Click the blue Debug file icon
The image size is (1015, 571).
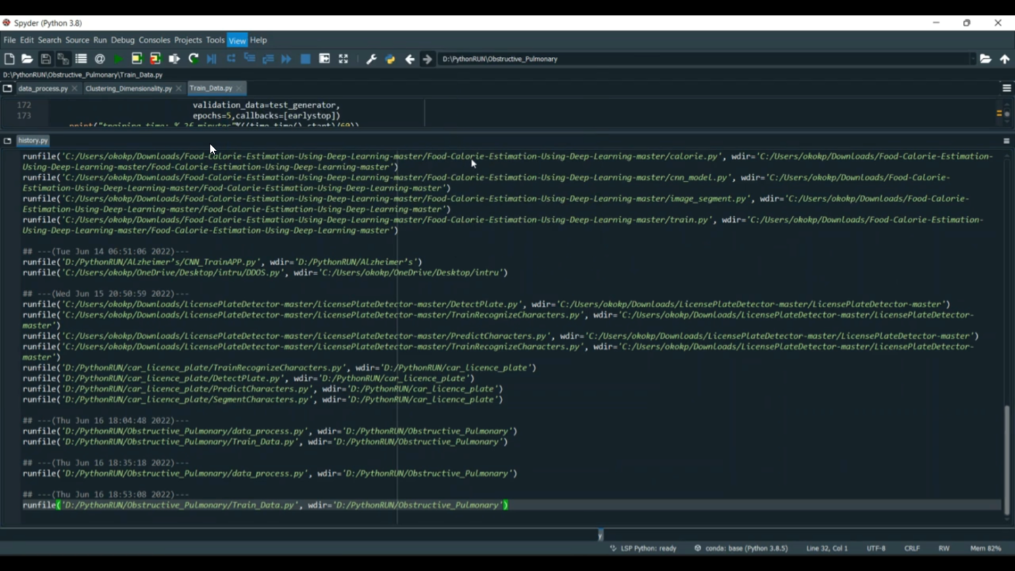212,59
